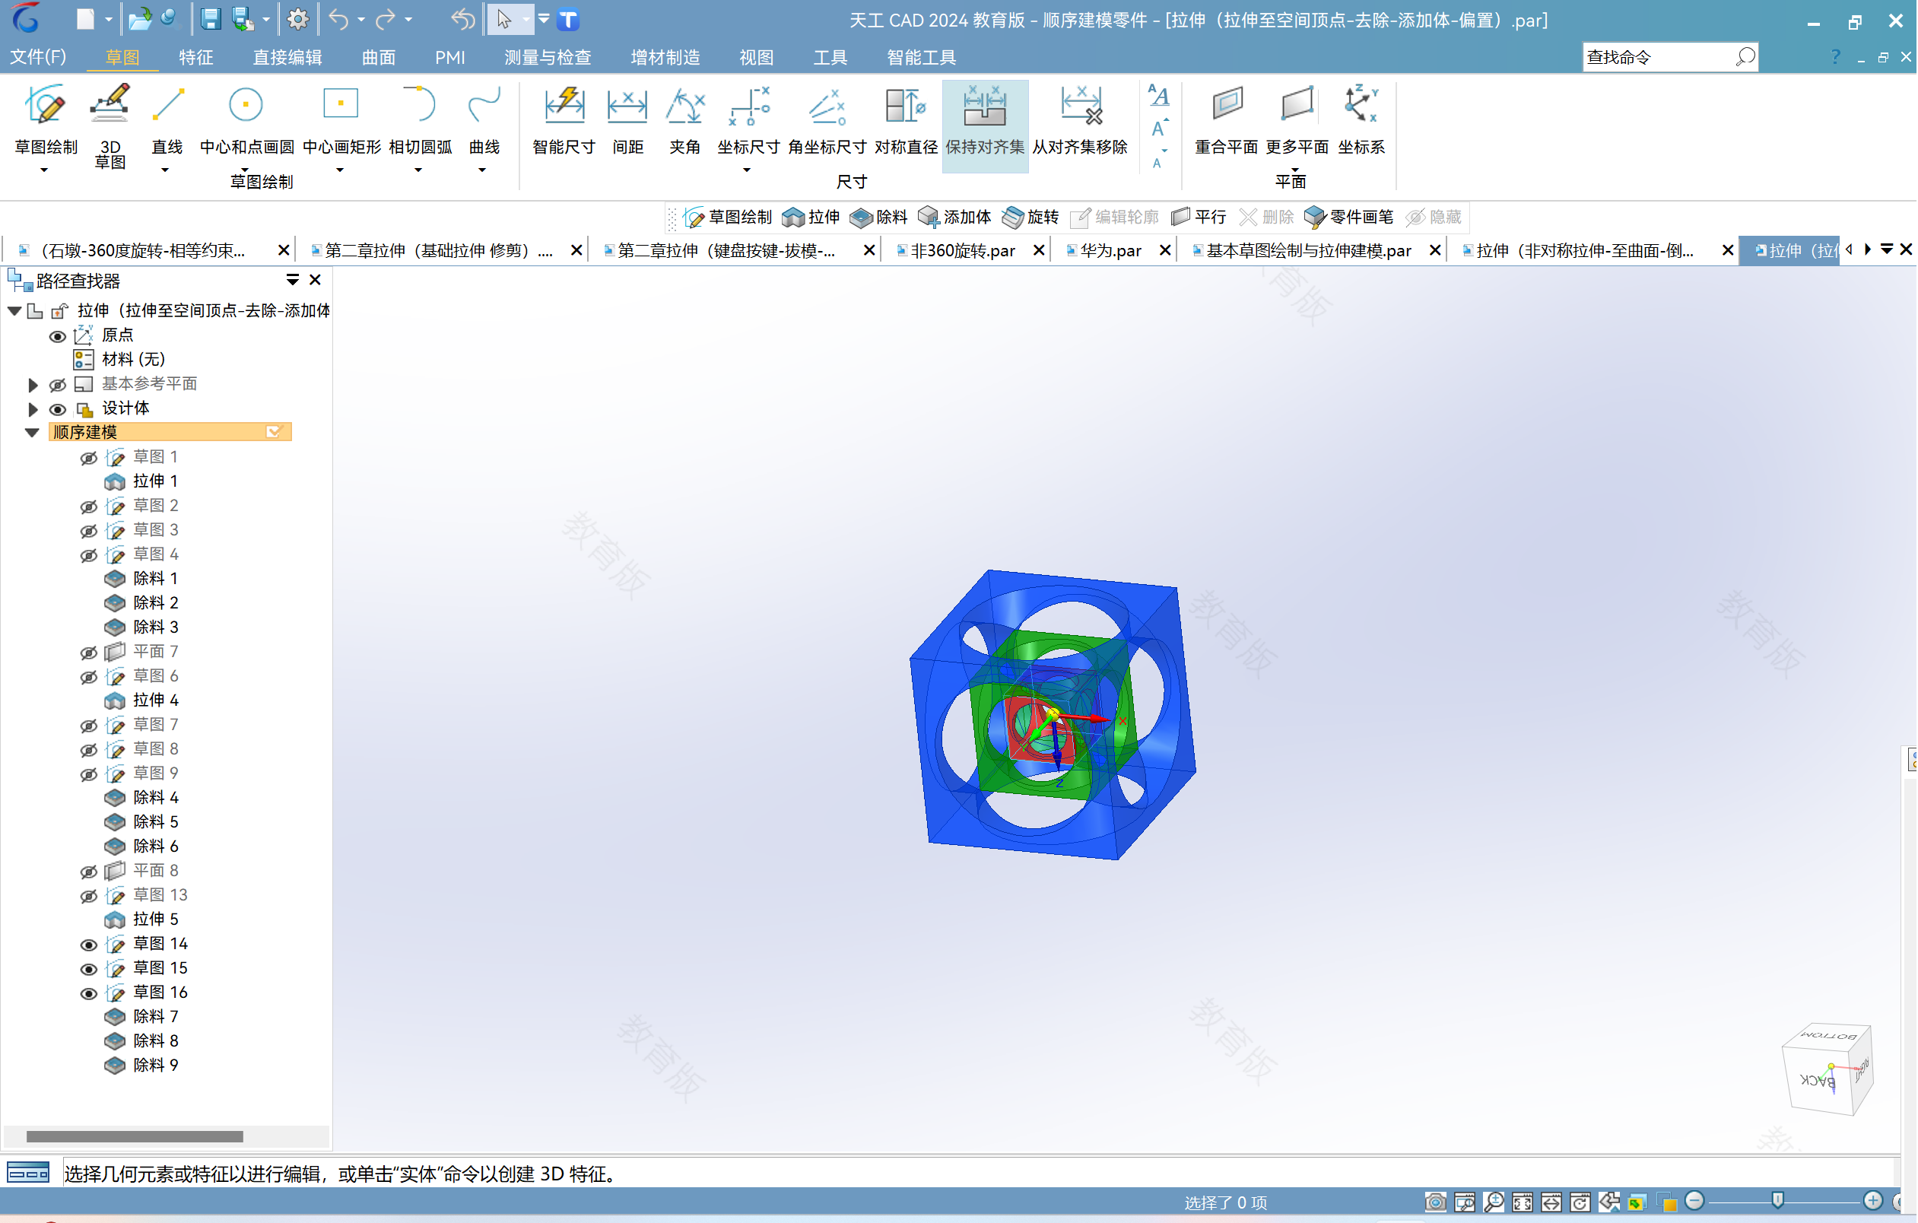Open the 草图绘制 dropdown arrow
The width and height of the screenshot is (1918, 1223).
(45, 170)
